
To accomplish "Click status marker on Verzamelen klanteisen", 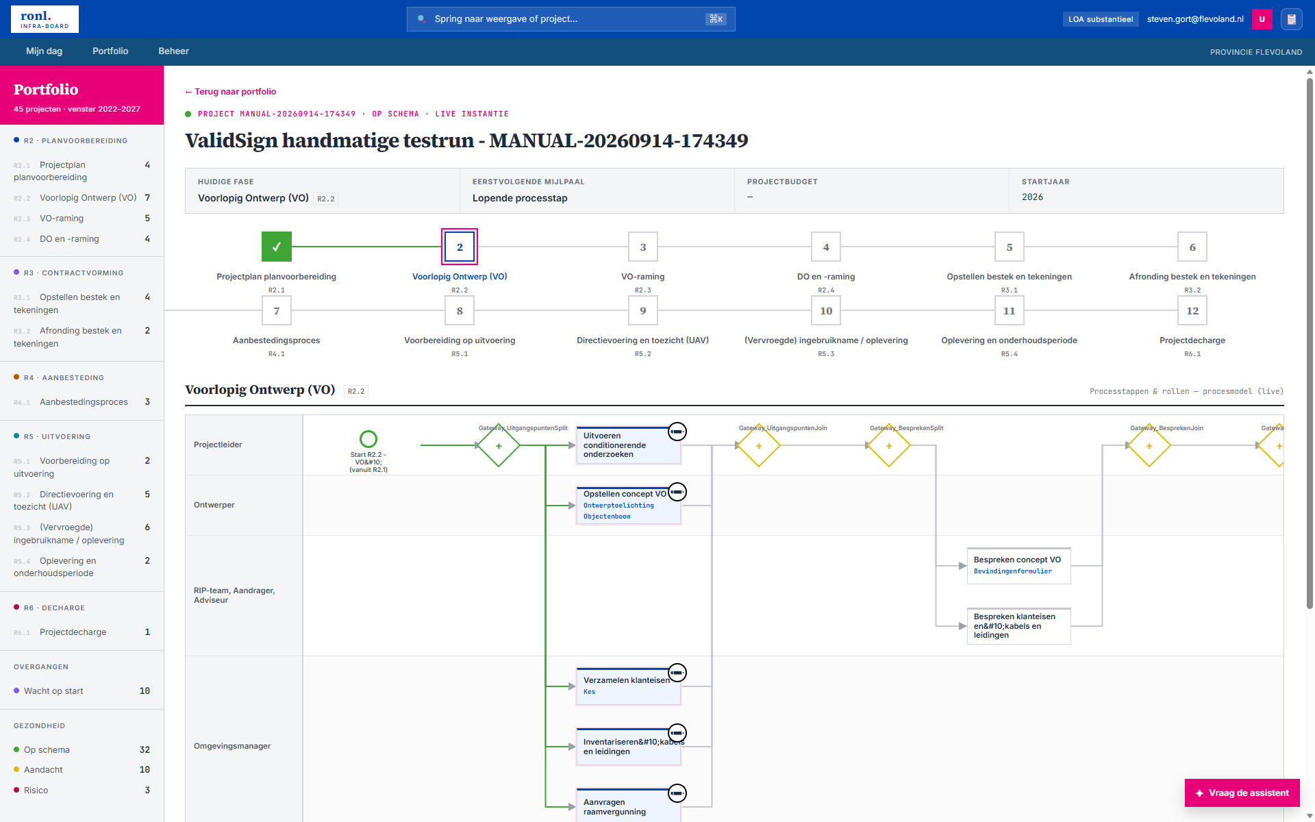I will coord(677,673).
